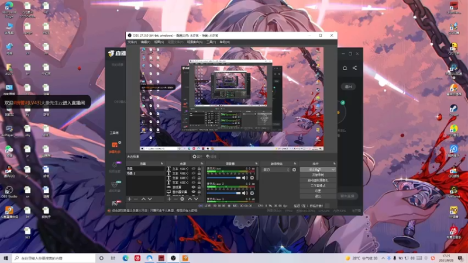The width and height of the screenshot is (468, 263).
Task: Open Microsoft Edge desktop shortcut
Action: (9, 9)
